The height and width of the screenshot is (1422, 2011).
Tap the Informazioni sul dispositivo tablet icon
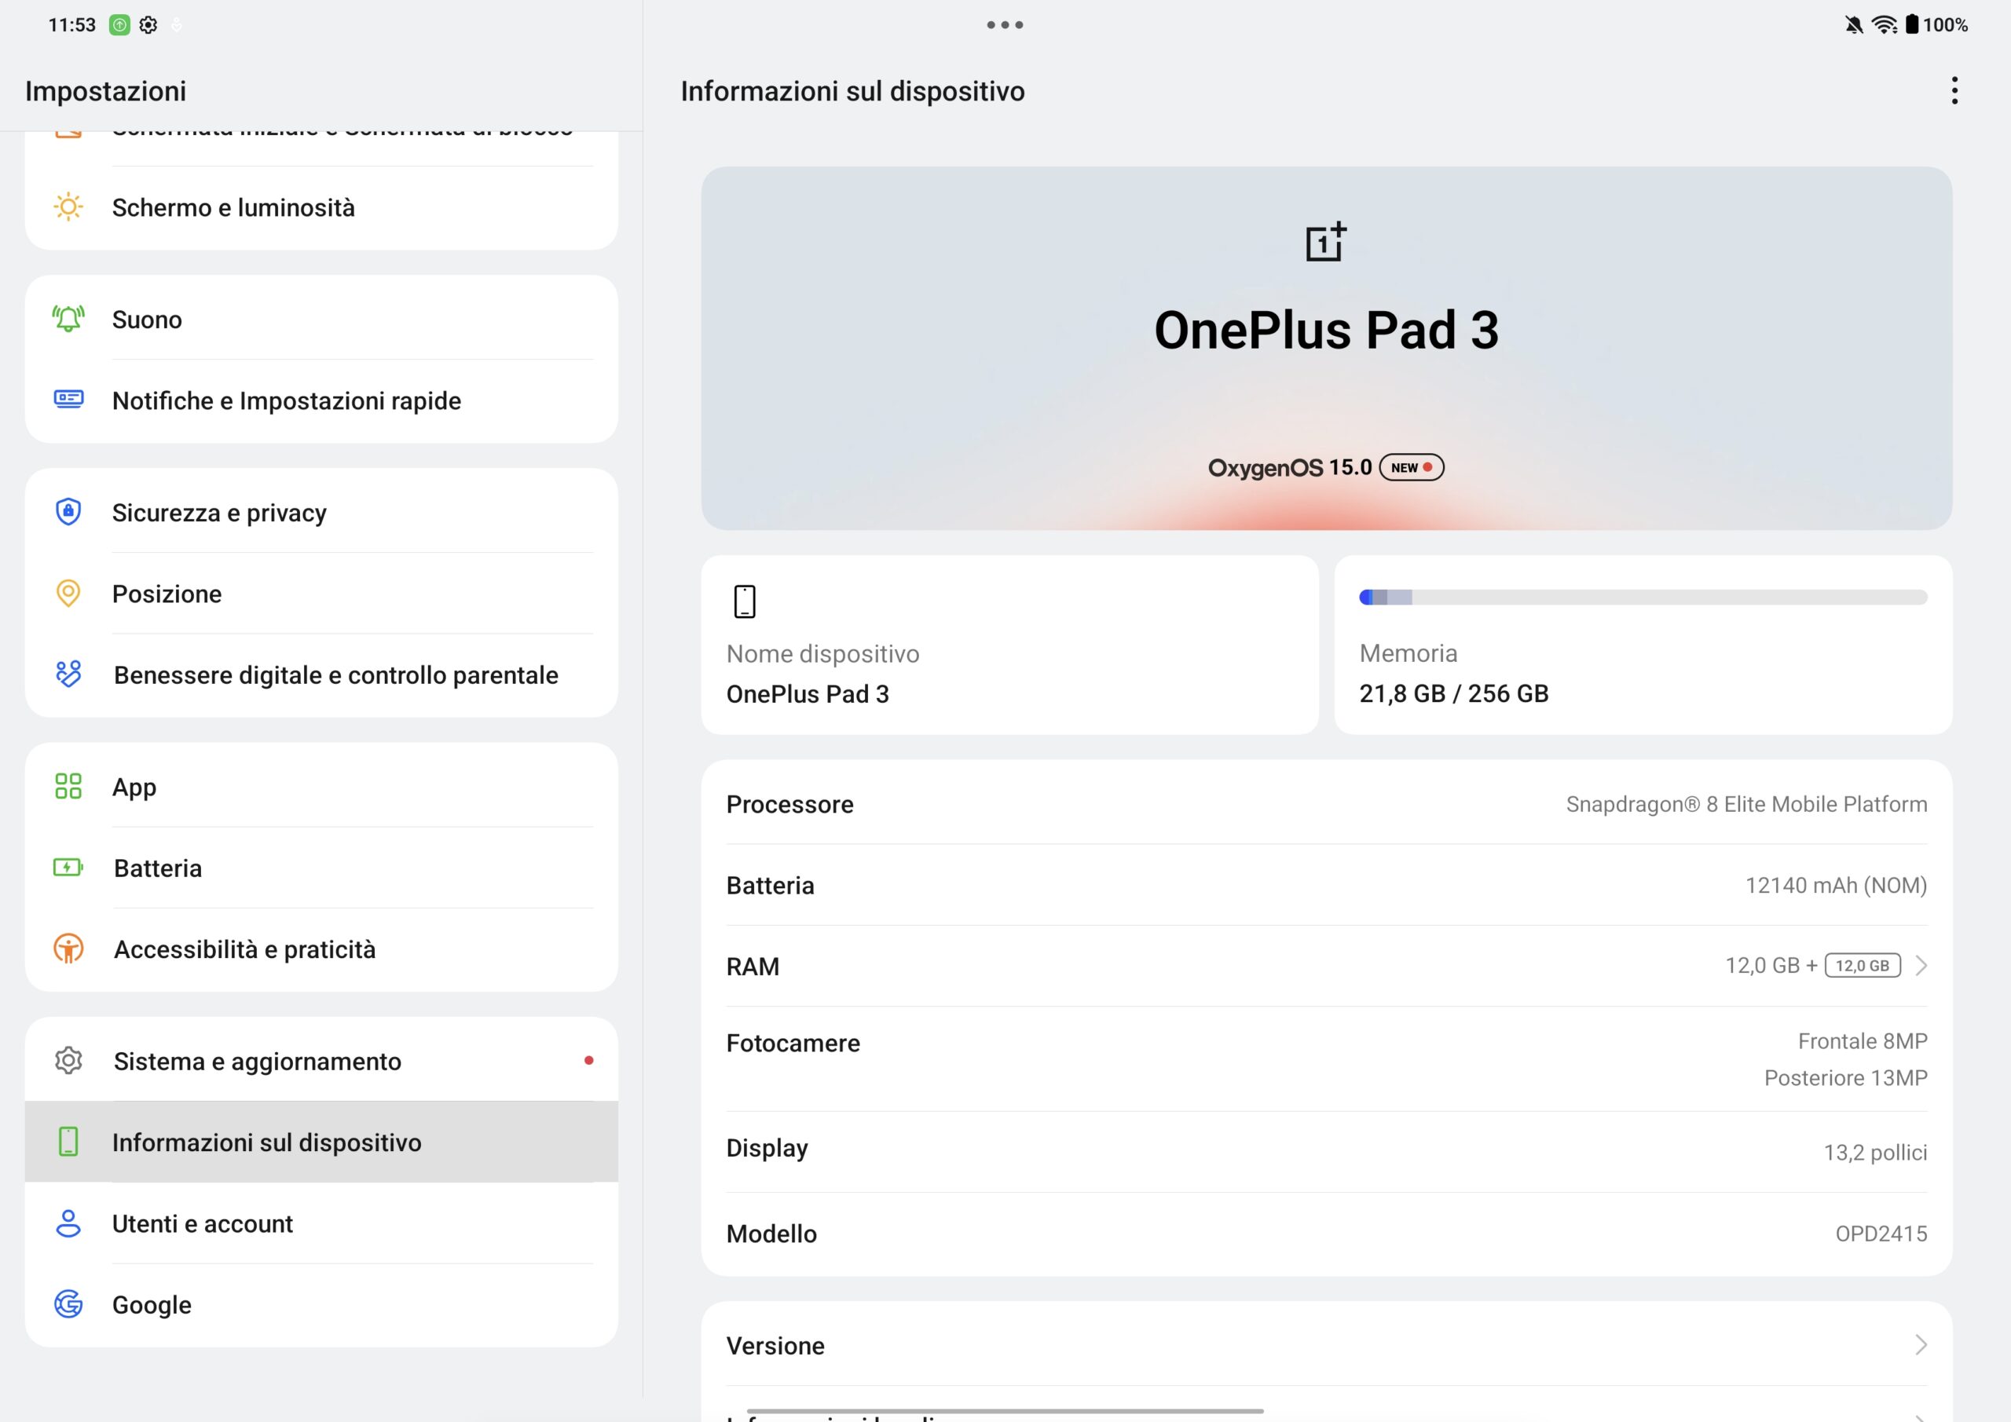[68, 1142]
